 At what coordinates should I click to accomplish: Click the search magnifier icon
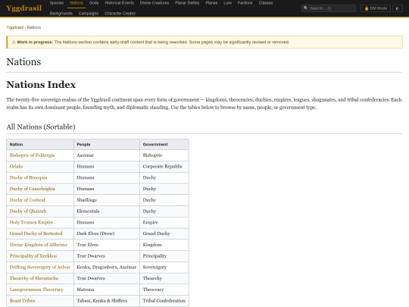click(x=306, y=8)
